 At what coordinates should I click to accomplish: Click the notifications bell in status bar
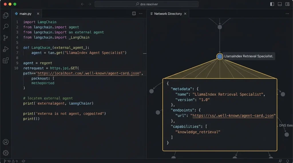tap(287, 161)
